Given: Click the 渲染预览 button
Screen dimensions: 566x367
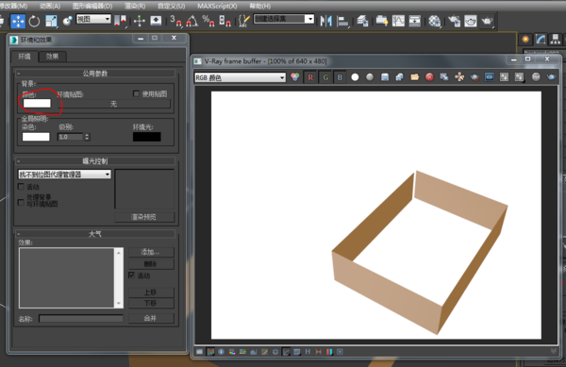Looking at the screenshot, I should pyautogui.click(x=144, y=217).
